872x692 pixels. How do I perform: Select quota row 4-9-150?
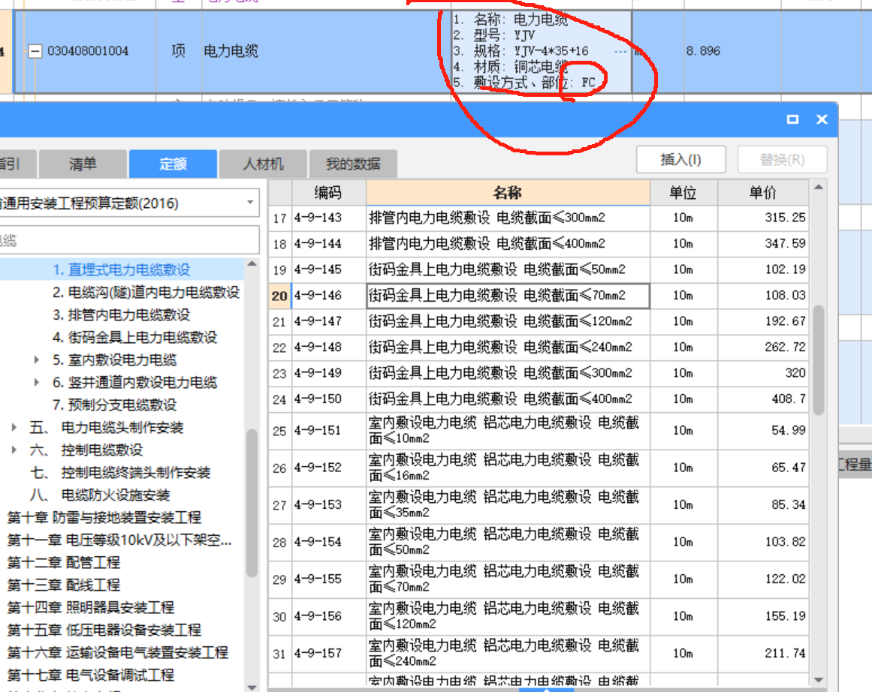pos(539,399)
